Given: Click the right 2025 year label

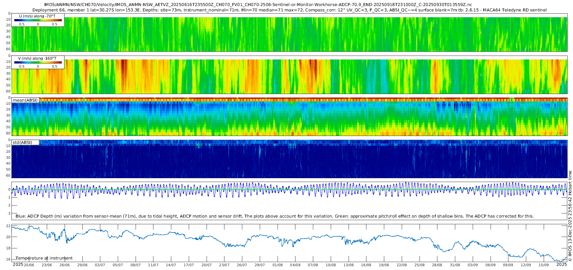Looking at the screenshot, I should 562,265.
